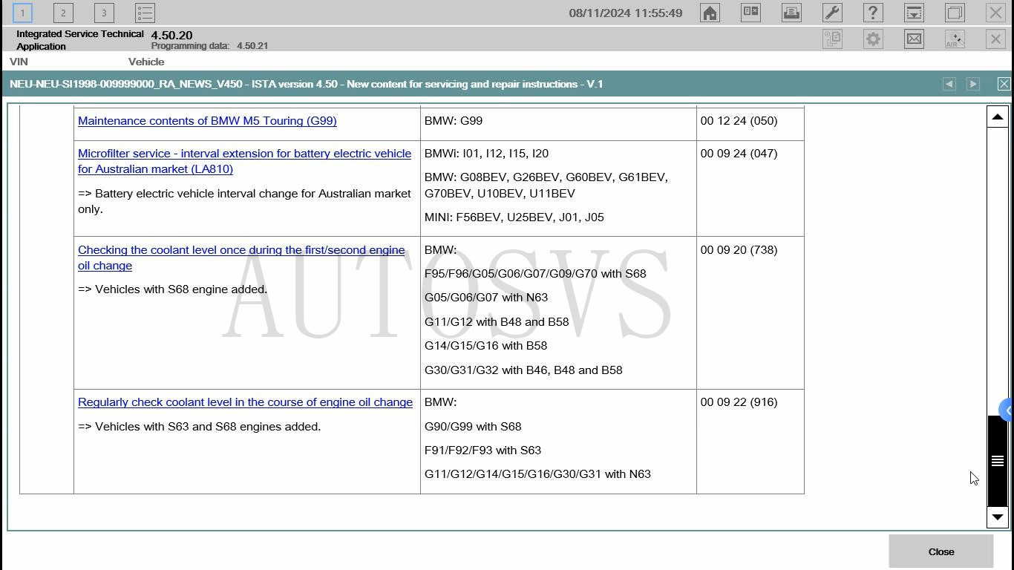
Task: Click the ISTA version 4.50.20 text
Action: (x=171, y=35)
